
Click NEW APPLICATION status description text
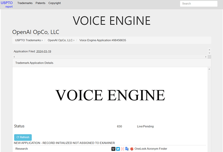pos(64,143)
